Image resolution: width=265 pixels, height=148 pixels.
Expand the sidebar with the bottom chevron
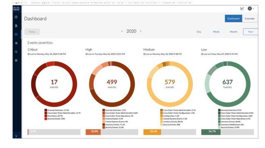click(x=16, y=136)
